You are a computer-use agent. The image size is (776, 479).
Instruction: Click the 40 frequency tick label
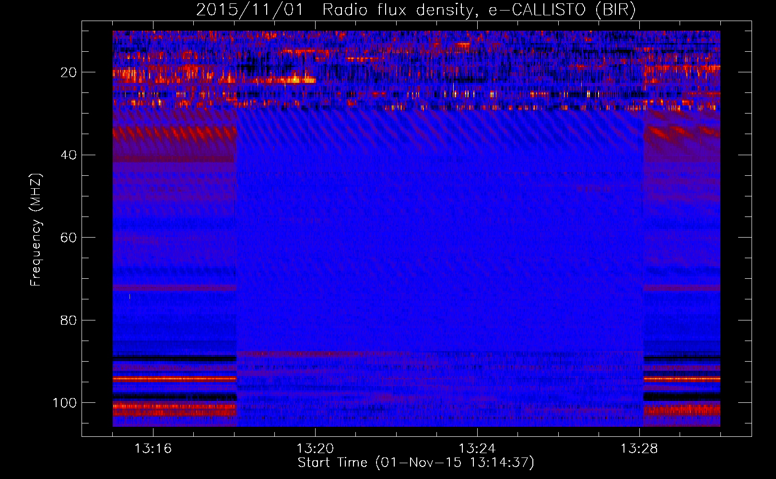pyautogui.click(x=69, y=155)
